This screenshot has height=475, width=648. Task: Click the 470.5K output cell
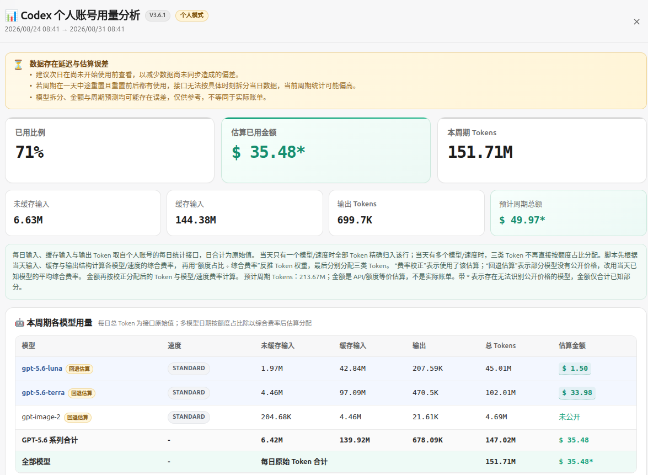(x=425, y=393)
